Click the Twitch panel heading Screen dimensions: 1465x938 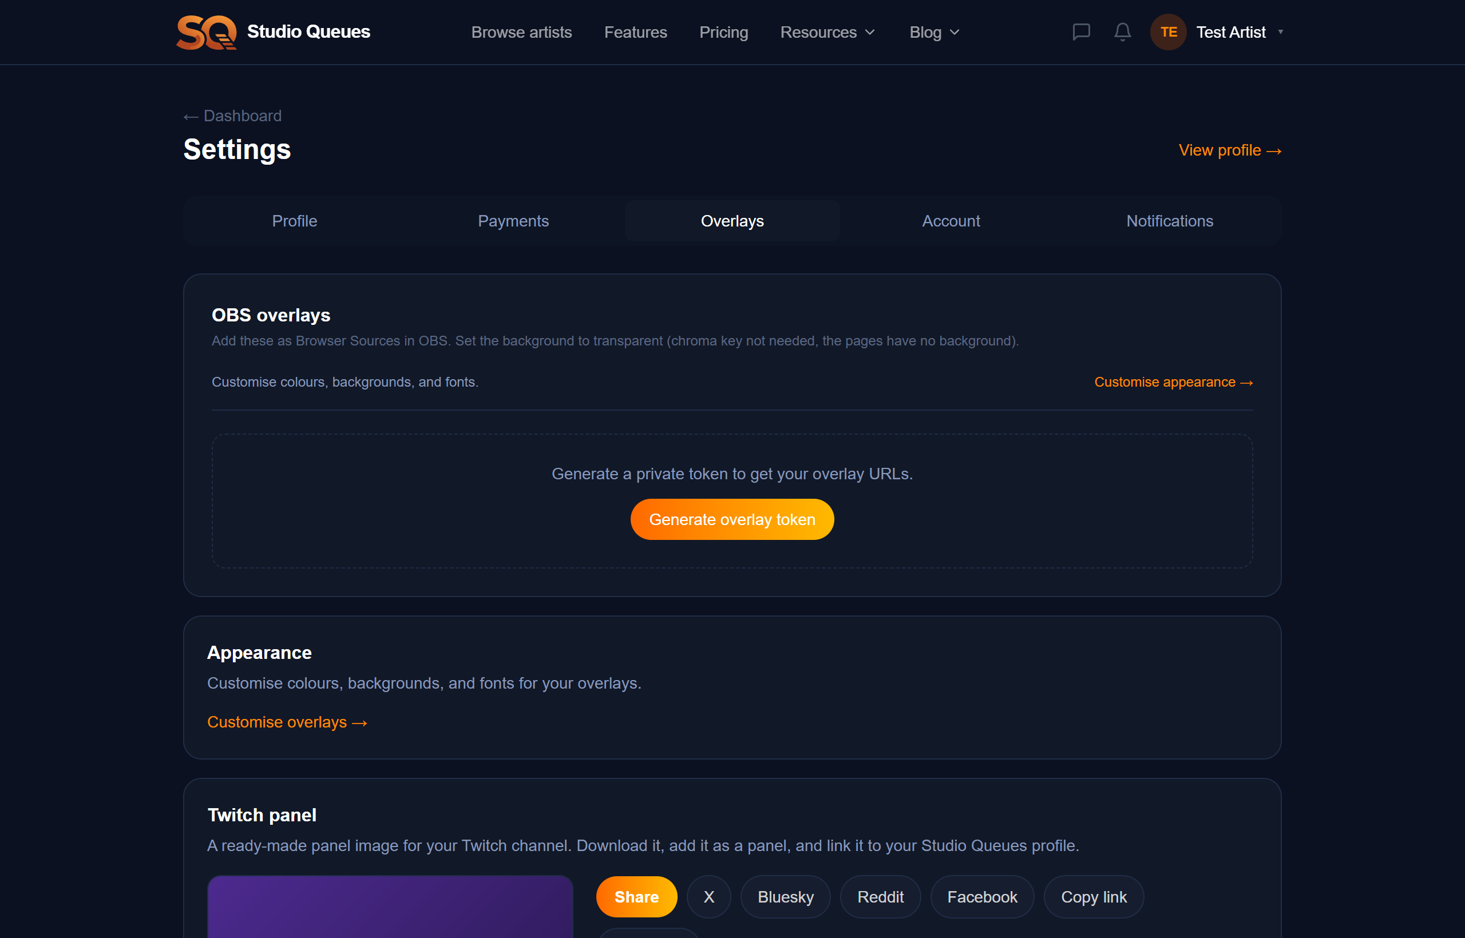(x=262, y=815)
